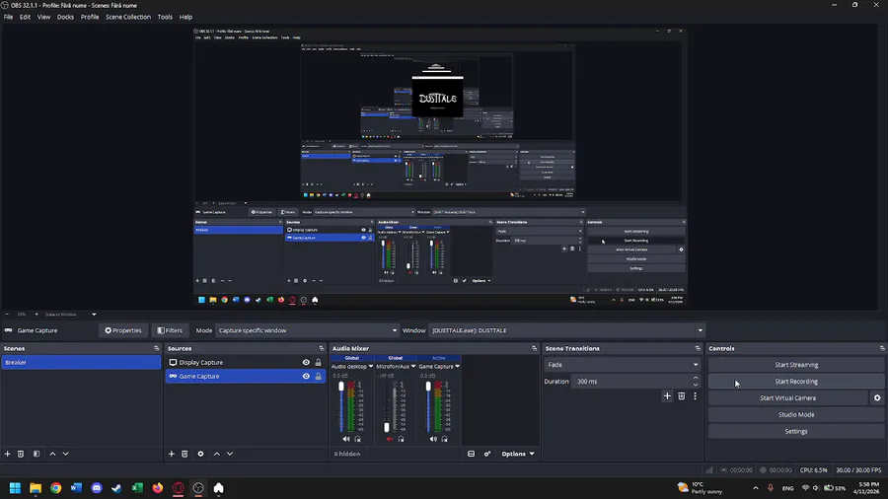
Task: Lock the Display Capture source
Action: tap(319, 362)
